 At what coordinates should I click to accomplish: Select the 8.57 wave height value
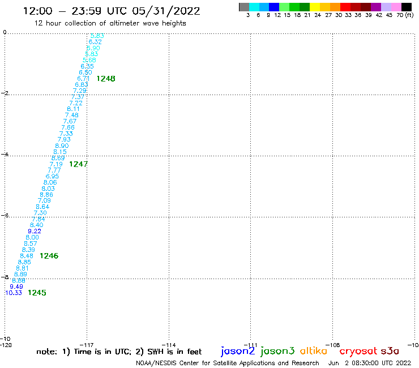click(31, 243)
